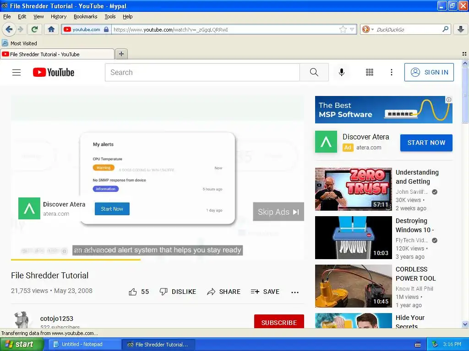469x351 pixels.
Task: Click the on-screen keyboard tray icon
Action: coord(418,345)
